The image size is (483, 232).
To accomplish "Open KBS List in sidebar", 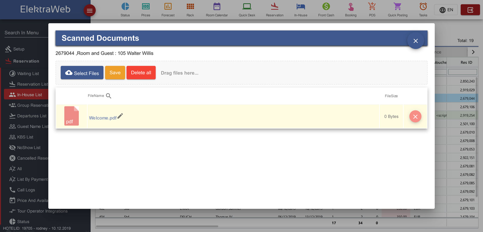I will point(25,137).
